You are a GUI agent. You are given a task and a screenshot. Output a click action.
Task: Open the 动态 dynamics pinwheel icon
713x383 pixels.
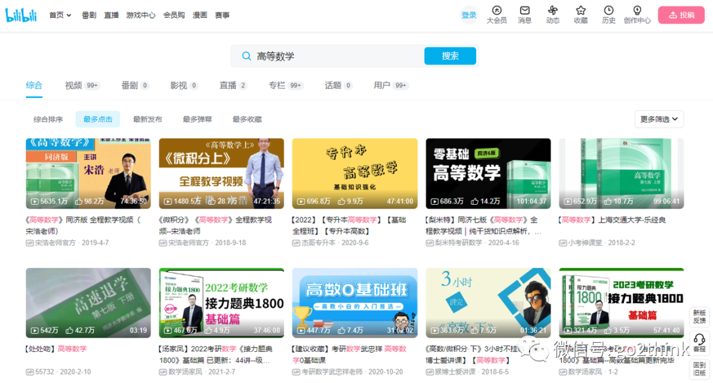click(x=553, y=15)
